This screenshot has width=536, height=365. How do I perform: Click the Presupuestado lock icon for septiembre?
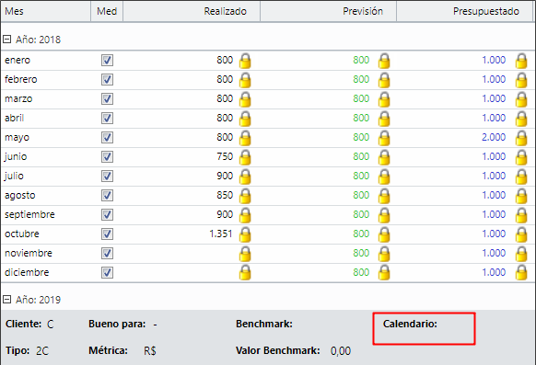pos(521,215)
